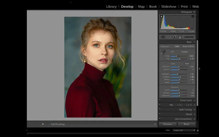Select the Graduated Filter tool

pos(180,37)
